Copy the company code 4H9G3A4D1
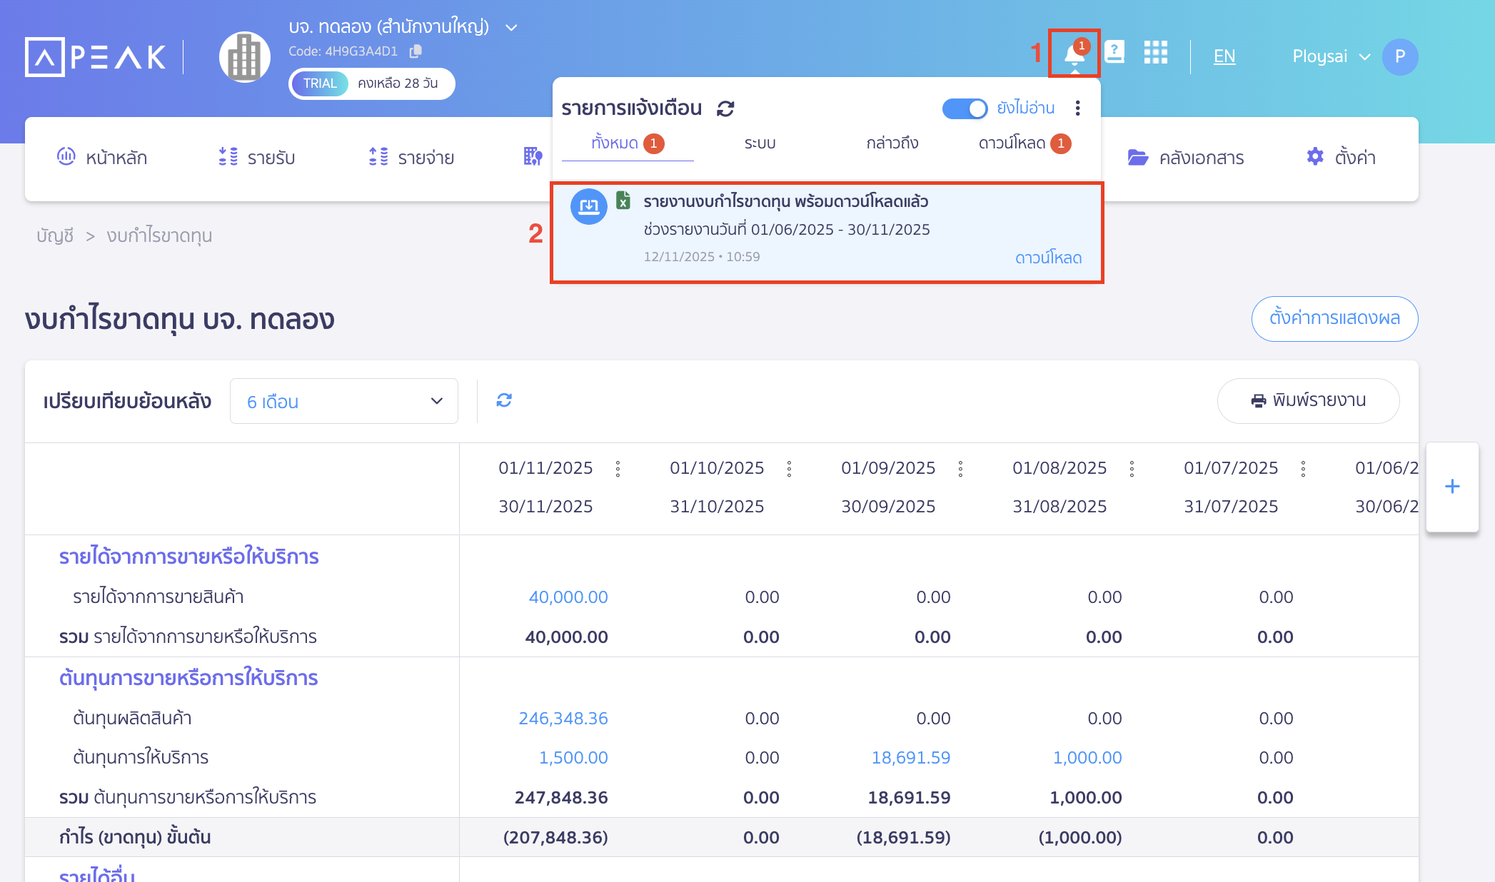The height and width of the screenshot is (882, 1495). coord(416,51)
